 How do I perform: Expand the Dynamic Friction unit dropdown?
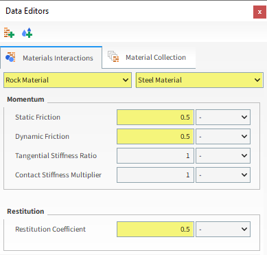[x=223, y=137]
